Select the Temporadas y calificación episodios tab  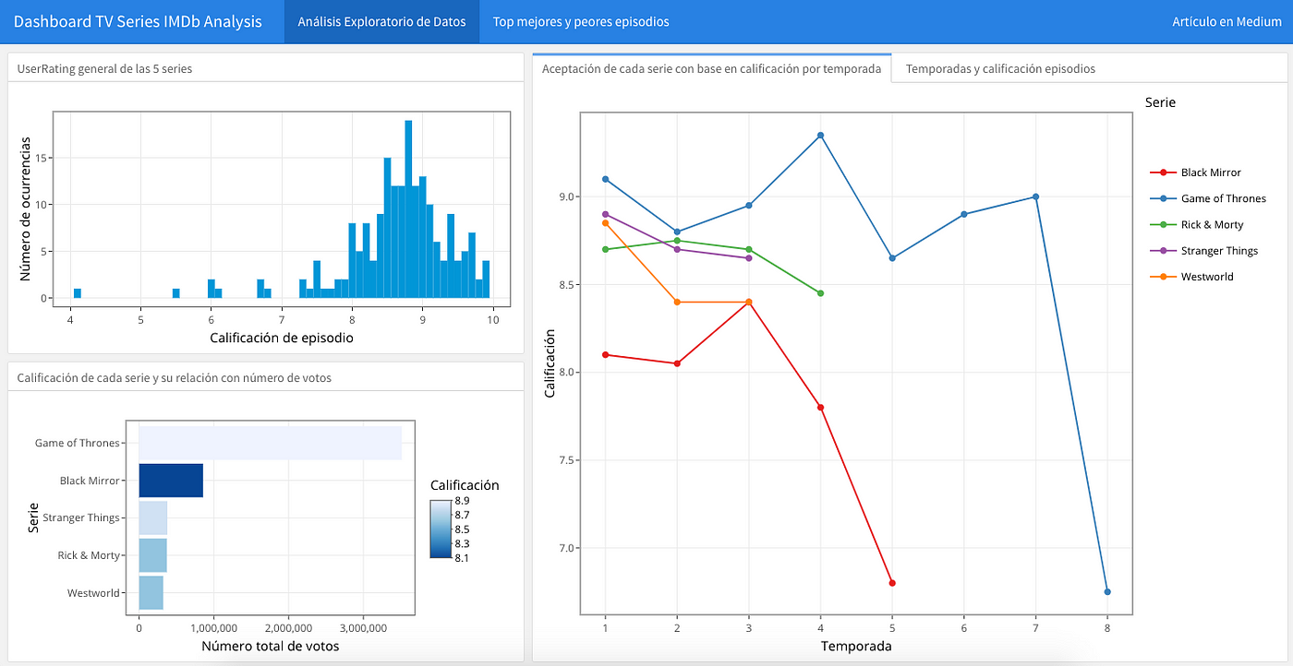1000,68
